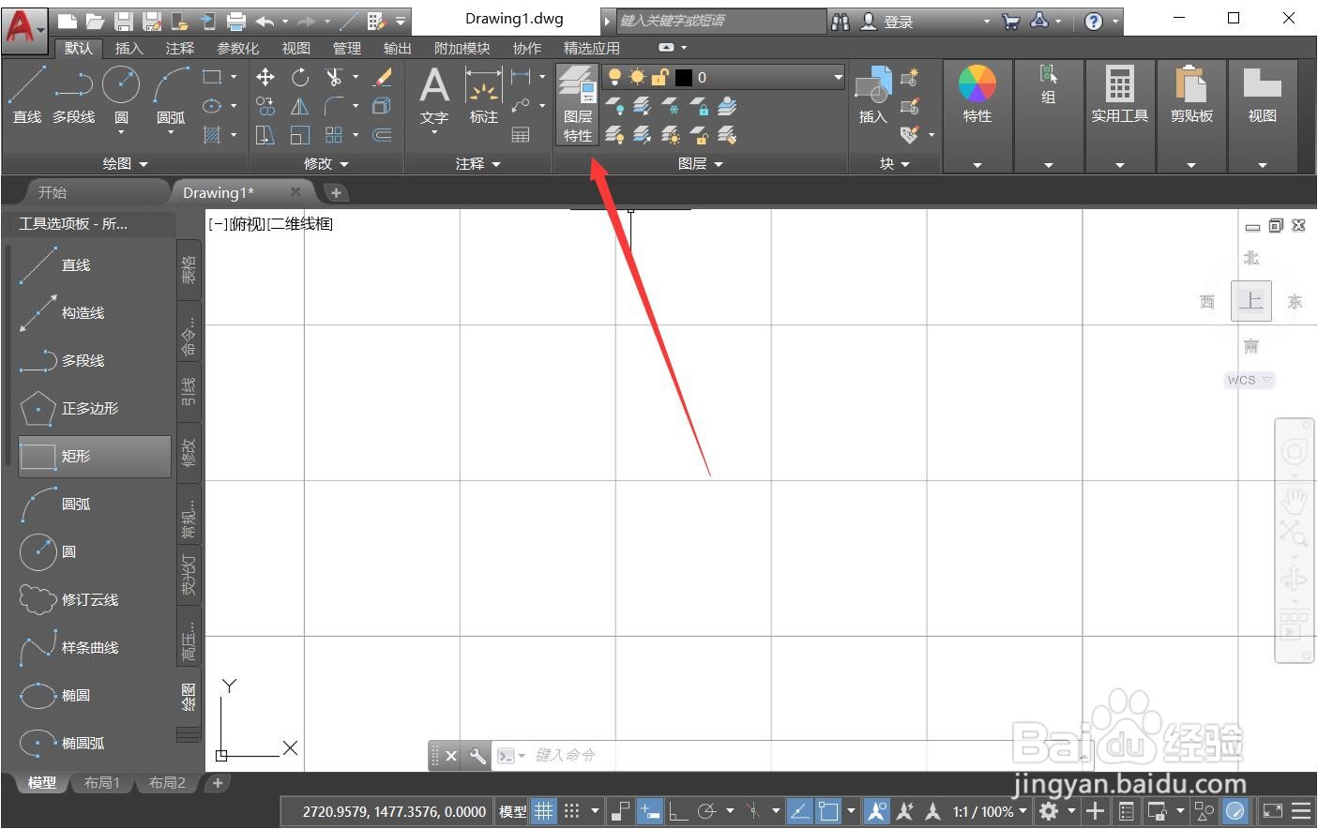Screen dimensions: 1318x829
Task: Switch to the 布局1 layout tab
Action: pyautogui.click(x=102, y=782)
